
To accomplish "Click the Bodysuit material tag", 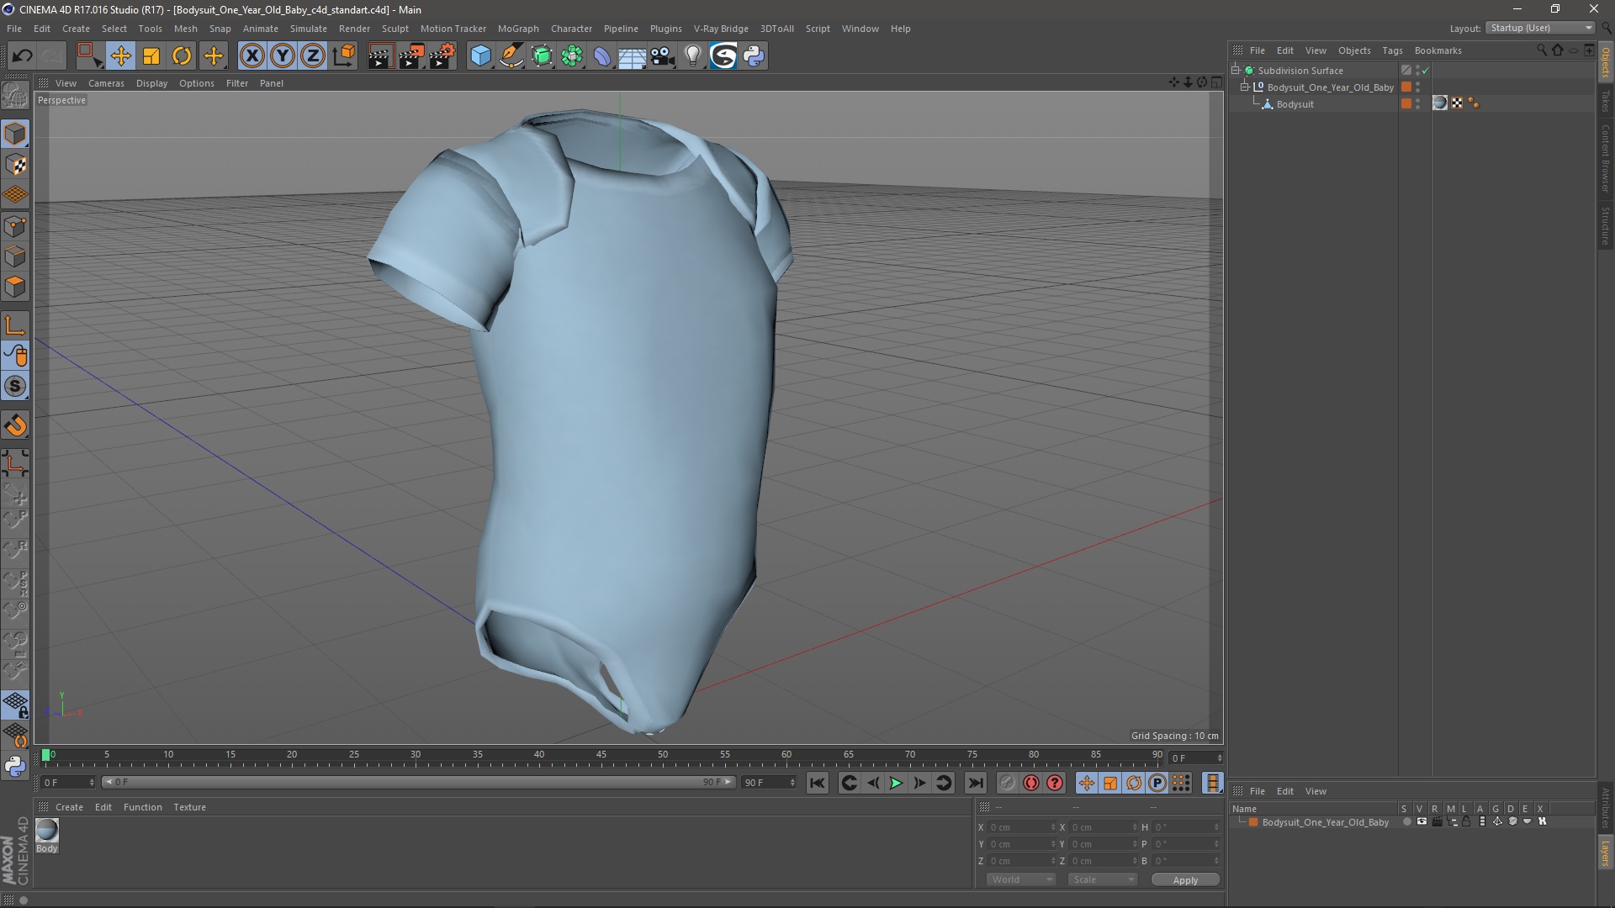I will tap(1440, 103).
